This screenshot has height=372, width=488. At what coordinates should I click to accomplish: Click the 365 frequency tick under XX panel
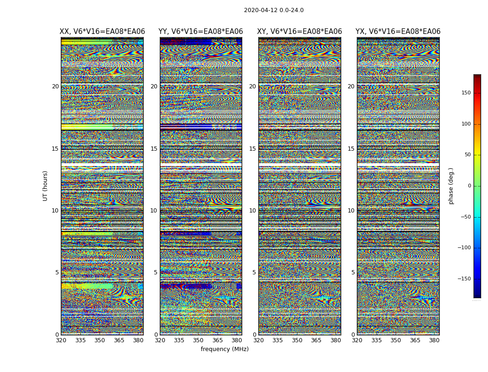coord(119,340)
